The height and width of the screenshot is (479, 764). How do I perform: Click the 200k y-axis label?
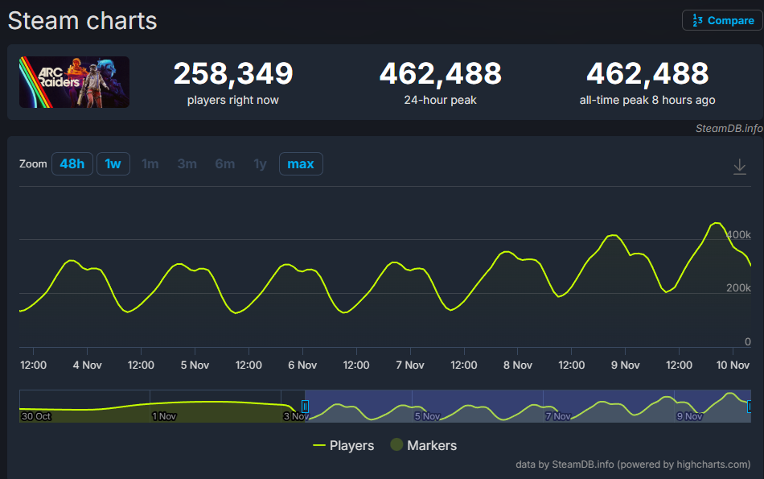coord(738,287)
